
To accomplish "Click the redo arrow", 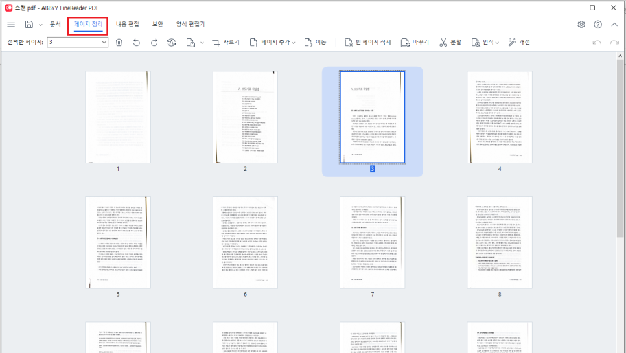I will (x=614, y=42).
